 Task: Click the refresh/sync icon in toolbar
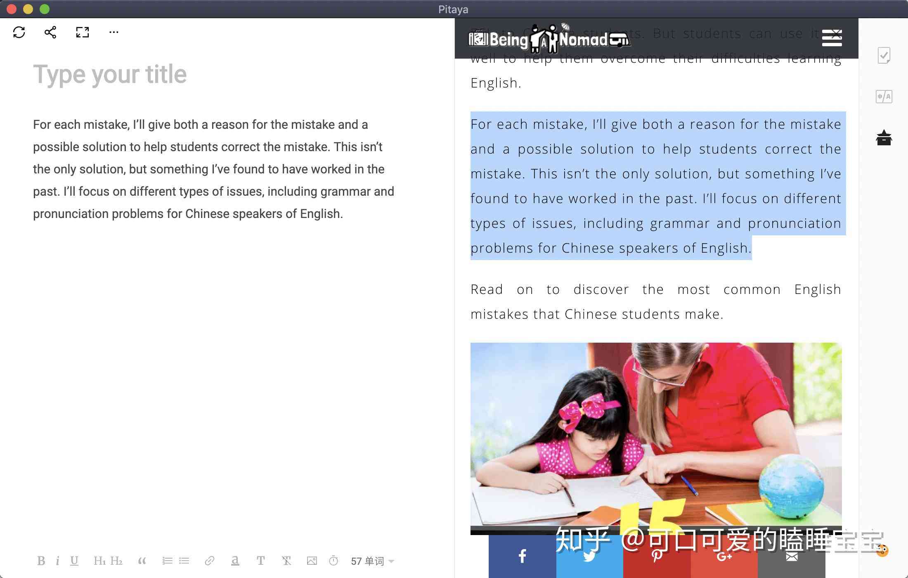tap(19, 32)
